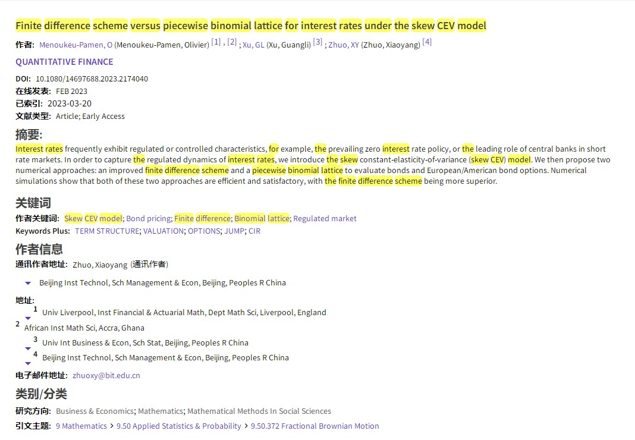Expand address 4 Beijing Inst Technol entry
Screen dimensions: 635x440
point(28,363)
